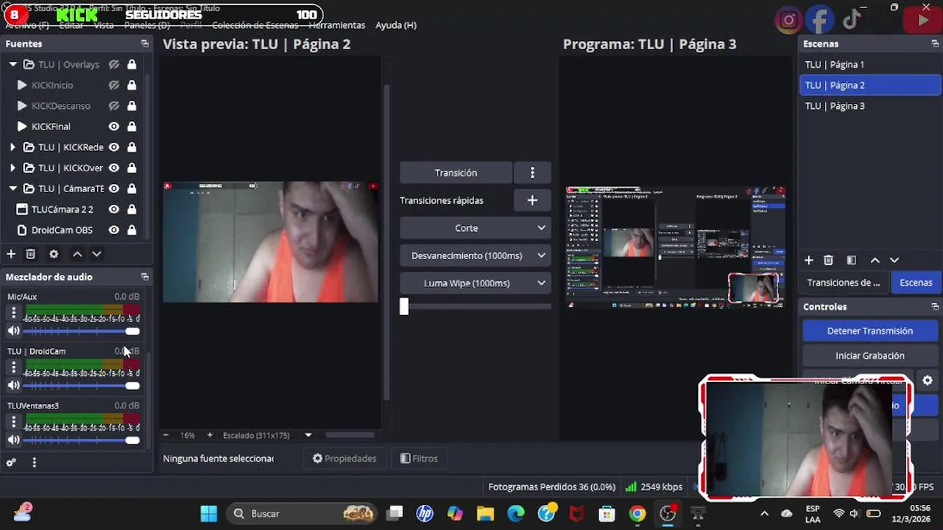Show the KICKDescanso source
The image size is (943, 530).
(x=114, y=106)
